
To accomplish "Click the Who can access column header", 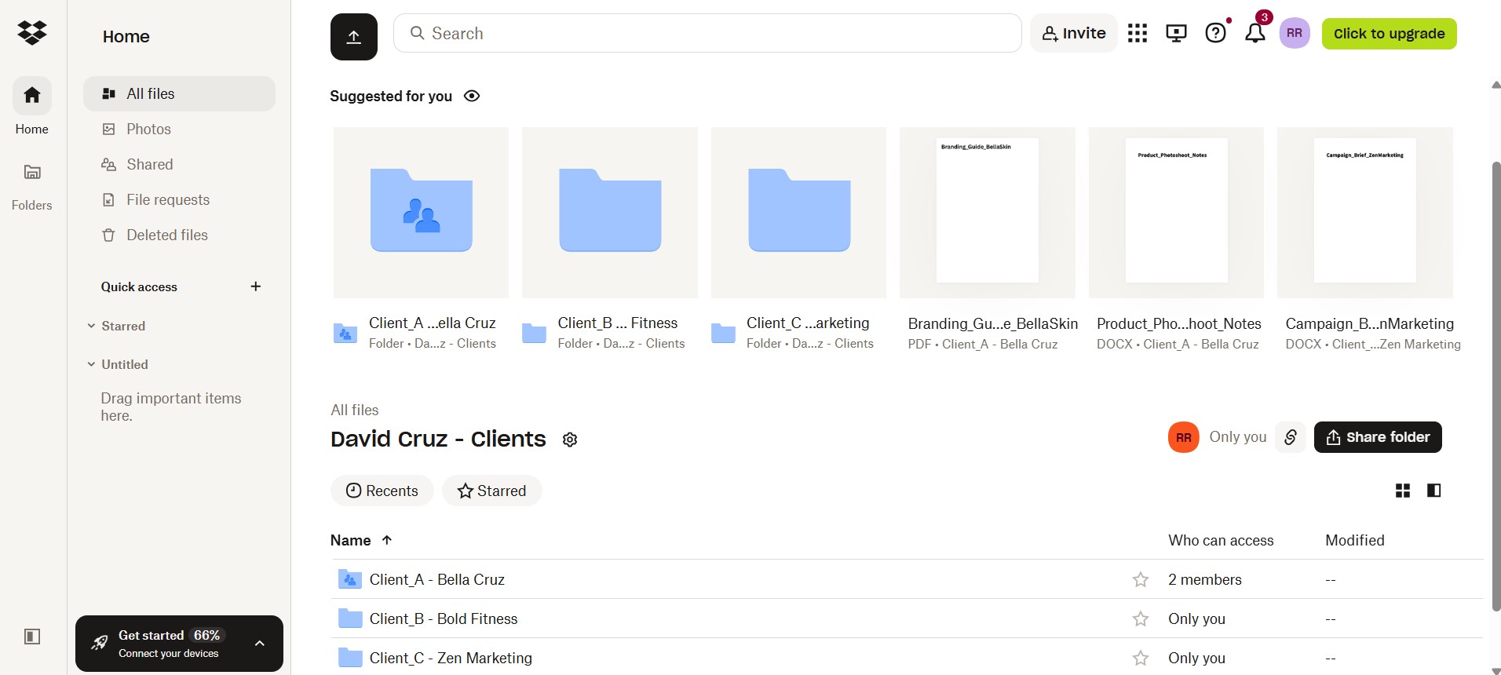I will 1221,540.
